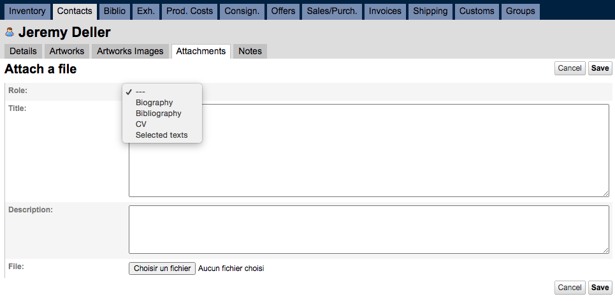Switch to the Shipping tab
Screen dimensions: 615x301
(x=430, y=11)
